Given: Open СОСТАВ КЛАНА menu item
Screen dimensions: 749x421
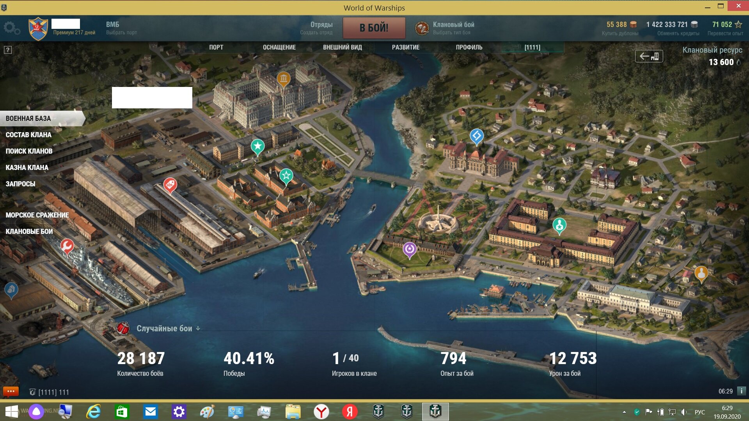Looking at the screenshot, I should (28, 135).
